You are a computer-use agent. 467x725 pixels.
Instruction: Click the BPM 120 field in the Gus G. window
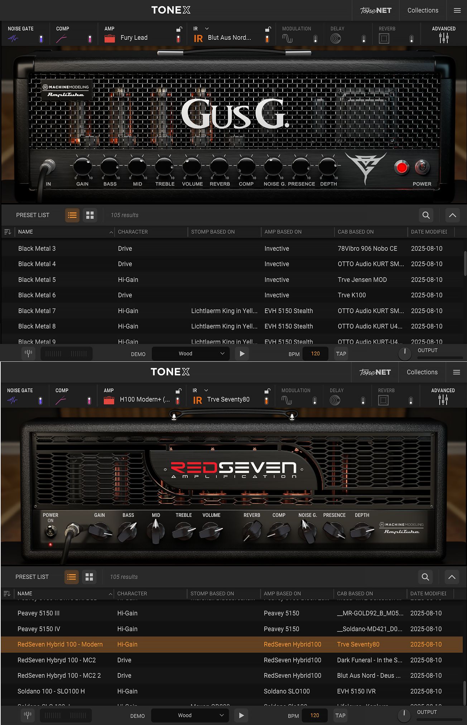point(315,354)
